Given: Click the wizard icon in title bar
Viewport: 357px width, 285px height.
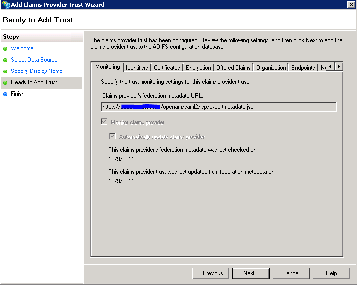Looking at the screenshot, I should point(5,5).
